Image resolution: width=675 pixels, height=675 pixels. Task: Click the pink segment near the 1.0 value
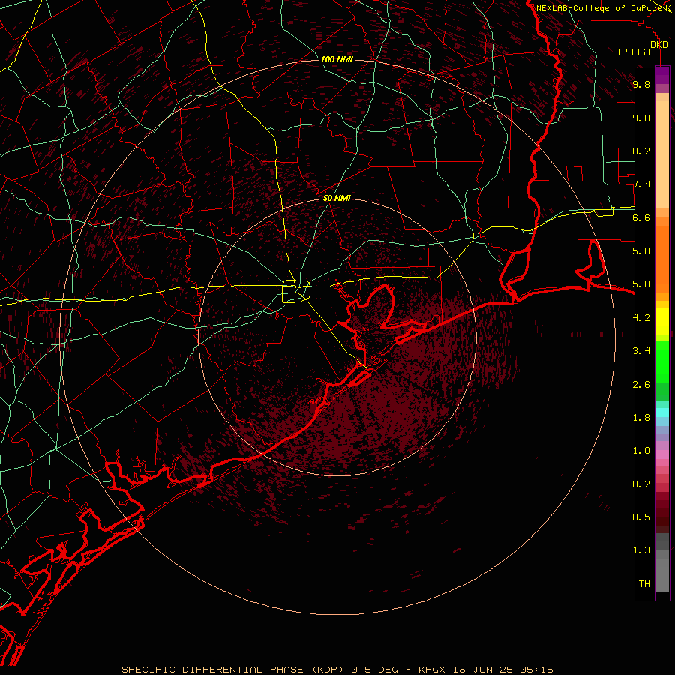tap(662, 454)
